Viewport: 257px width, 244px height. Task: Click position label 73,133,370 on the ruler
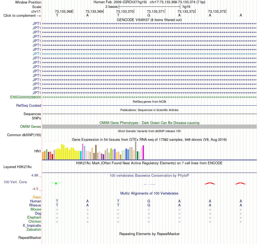click(x=125, y=11)
